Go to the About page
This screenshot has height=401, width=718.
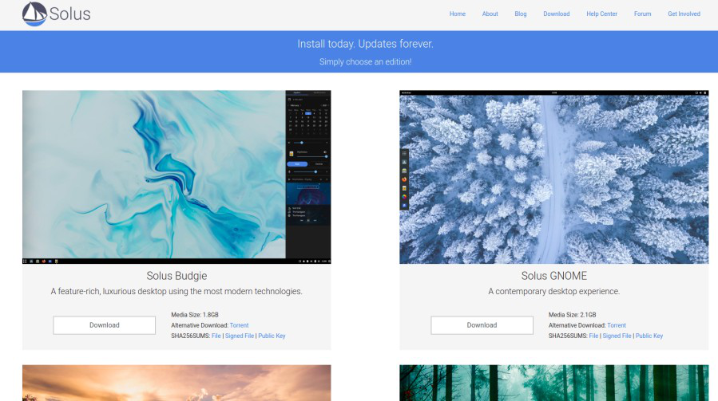(490, 14)
